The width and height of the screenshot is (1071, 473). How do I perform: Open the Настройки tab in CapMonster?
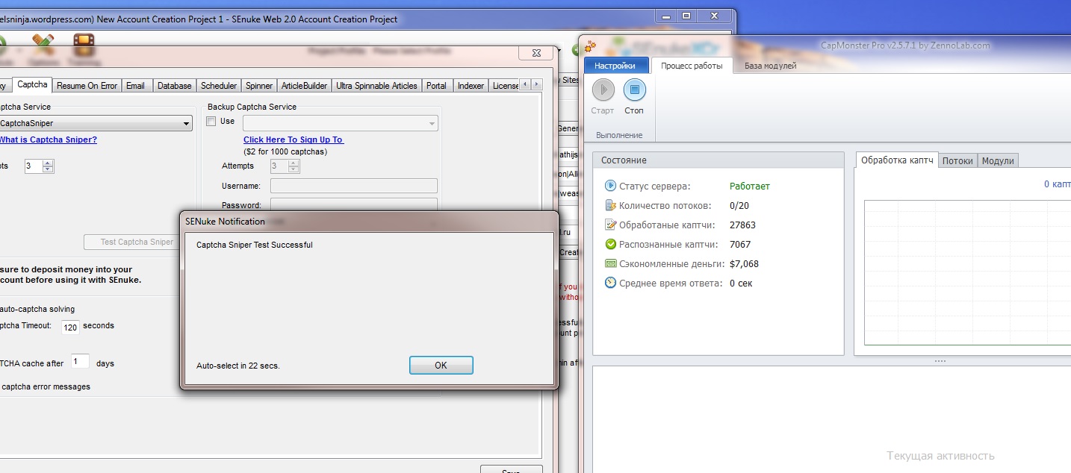coord(615,66)
